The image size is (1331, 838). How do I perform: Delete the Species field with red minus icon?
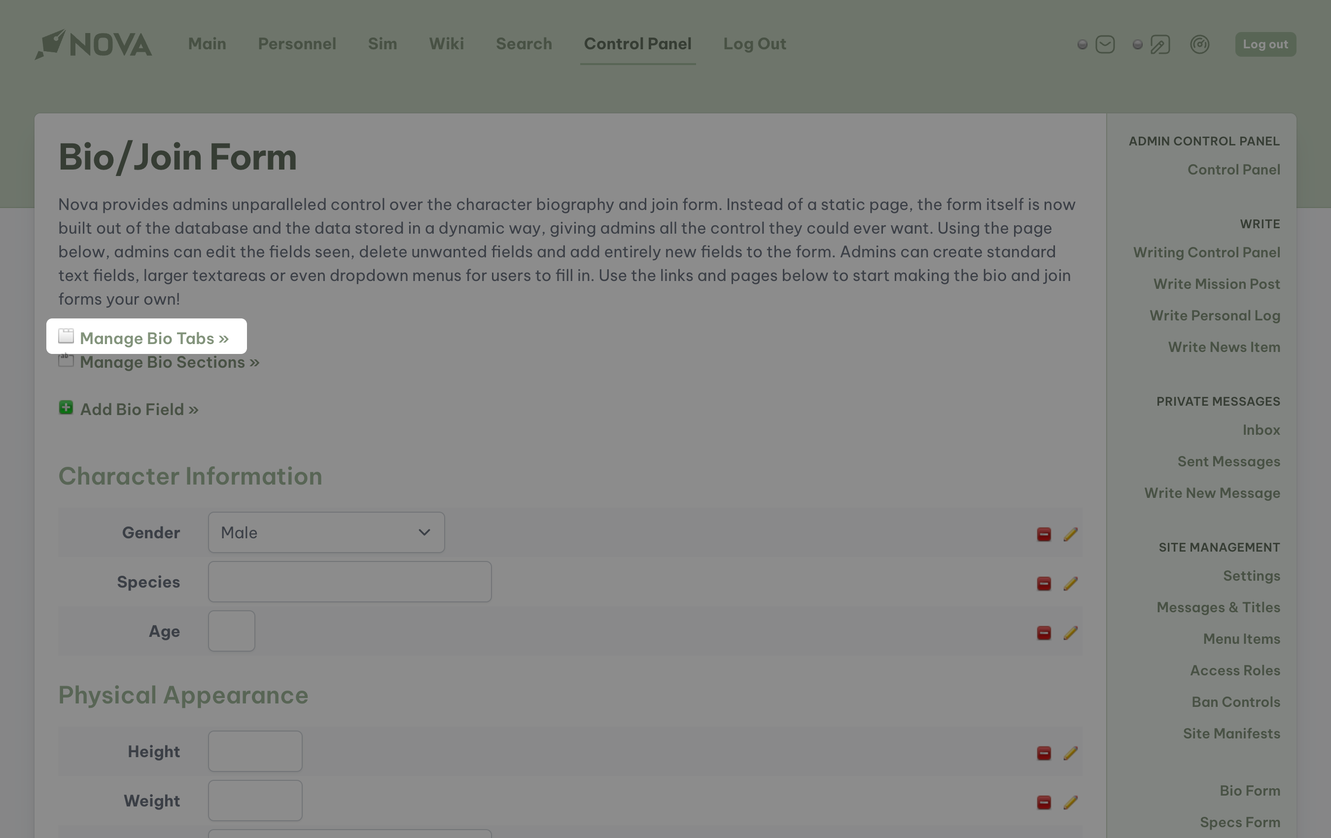1044,583
